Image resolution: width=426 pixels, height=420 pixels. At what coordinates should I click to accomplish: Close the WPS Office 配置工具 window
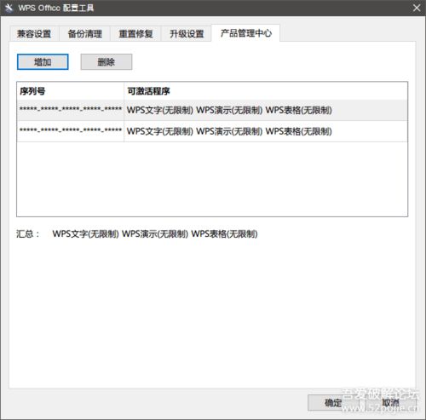pos(417,8)
